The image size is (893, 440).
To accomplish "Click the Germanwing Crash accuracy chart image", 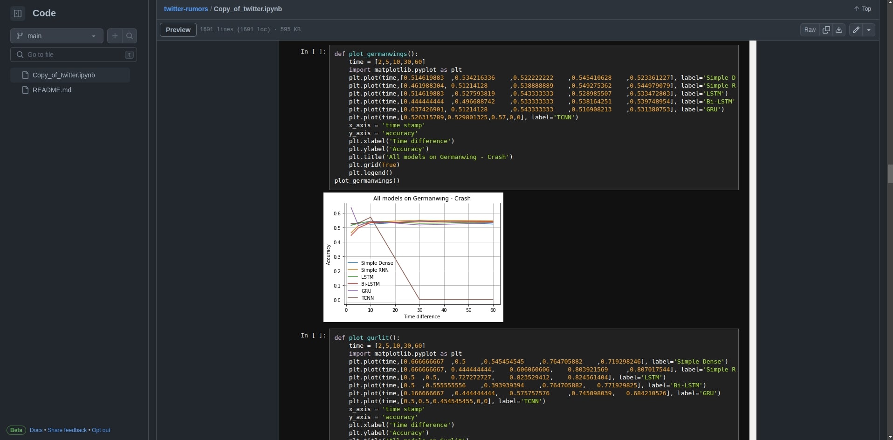I will tap(413, 257).
